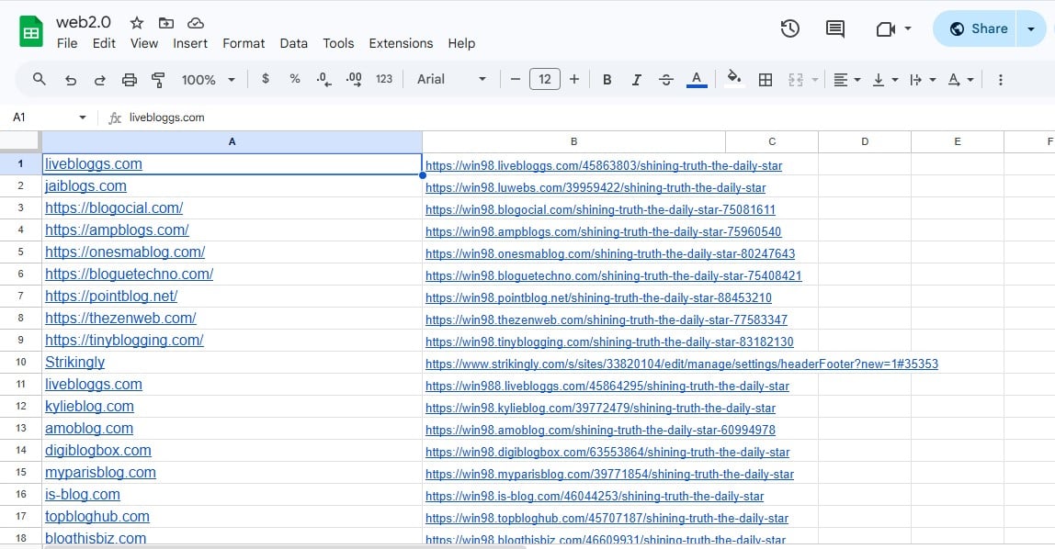Open the Extensions menu

[401, 43]
